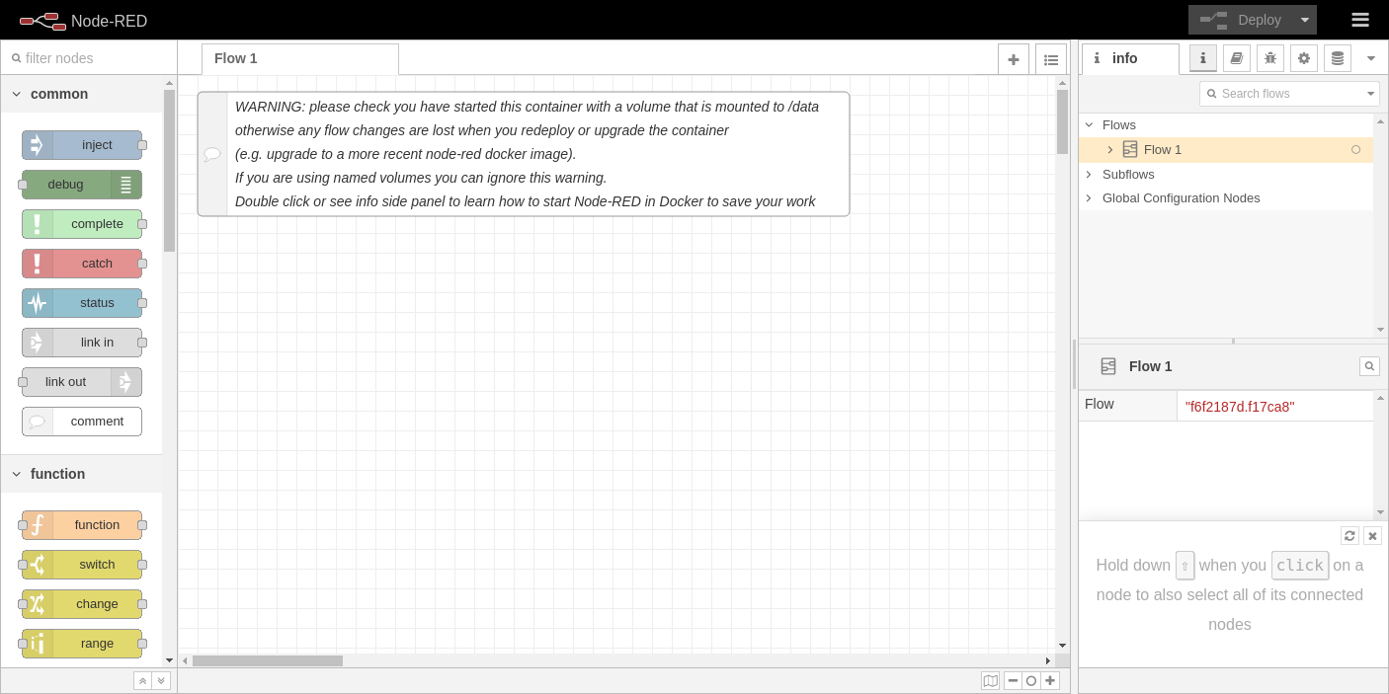The image size is (1389, 694).
Task: Click the information sidebar icon button
Action: click(x=1203, y=58)
